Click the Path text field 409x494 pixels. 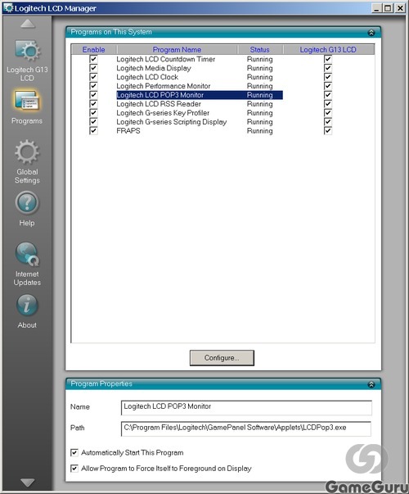246,428
